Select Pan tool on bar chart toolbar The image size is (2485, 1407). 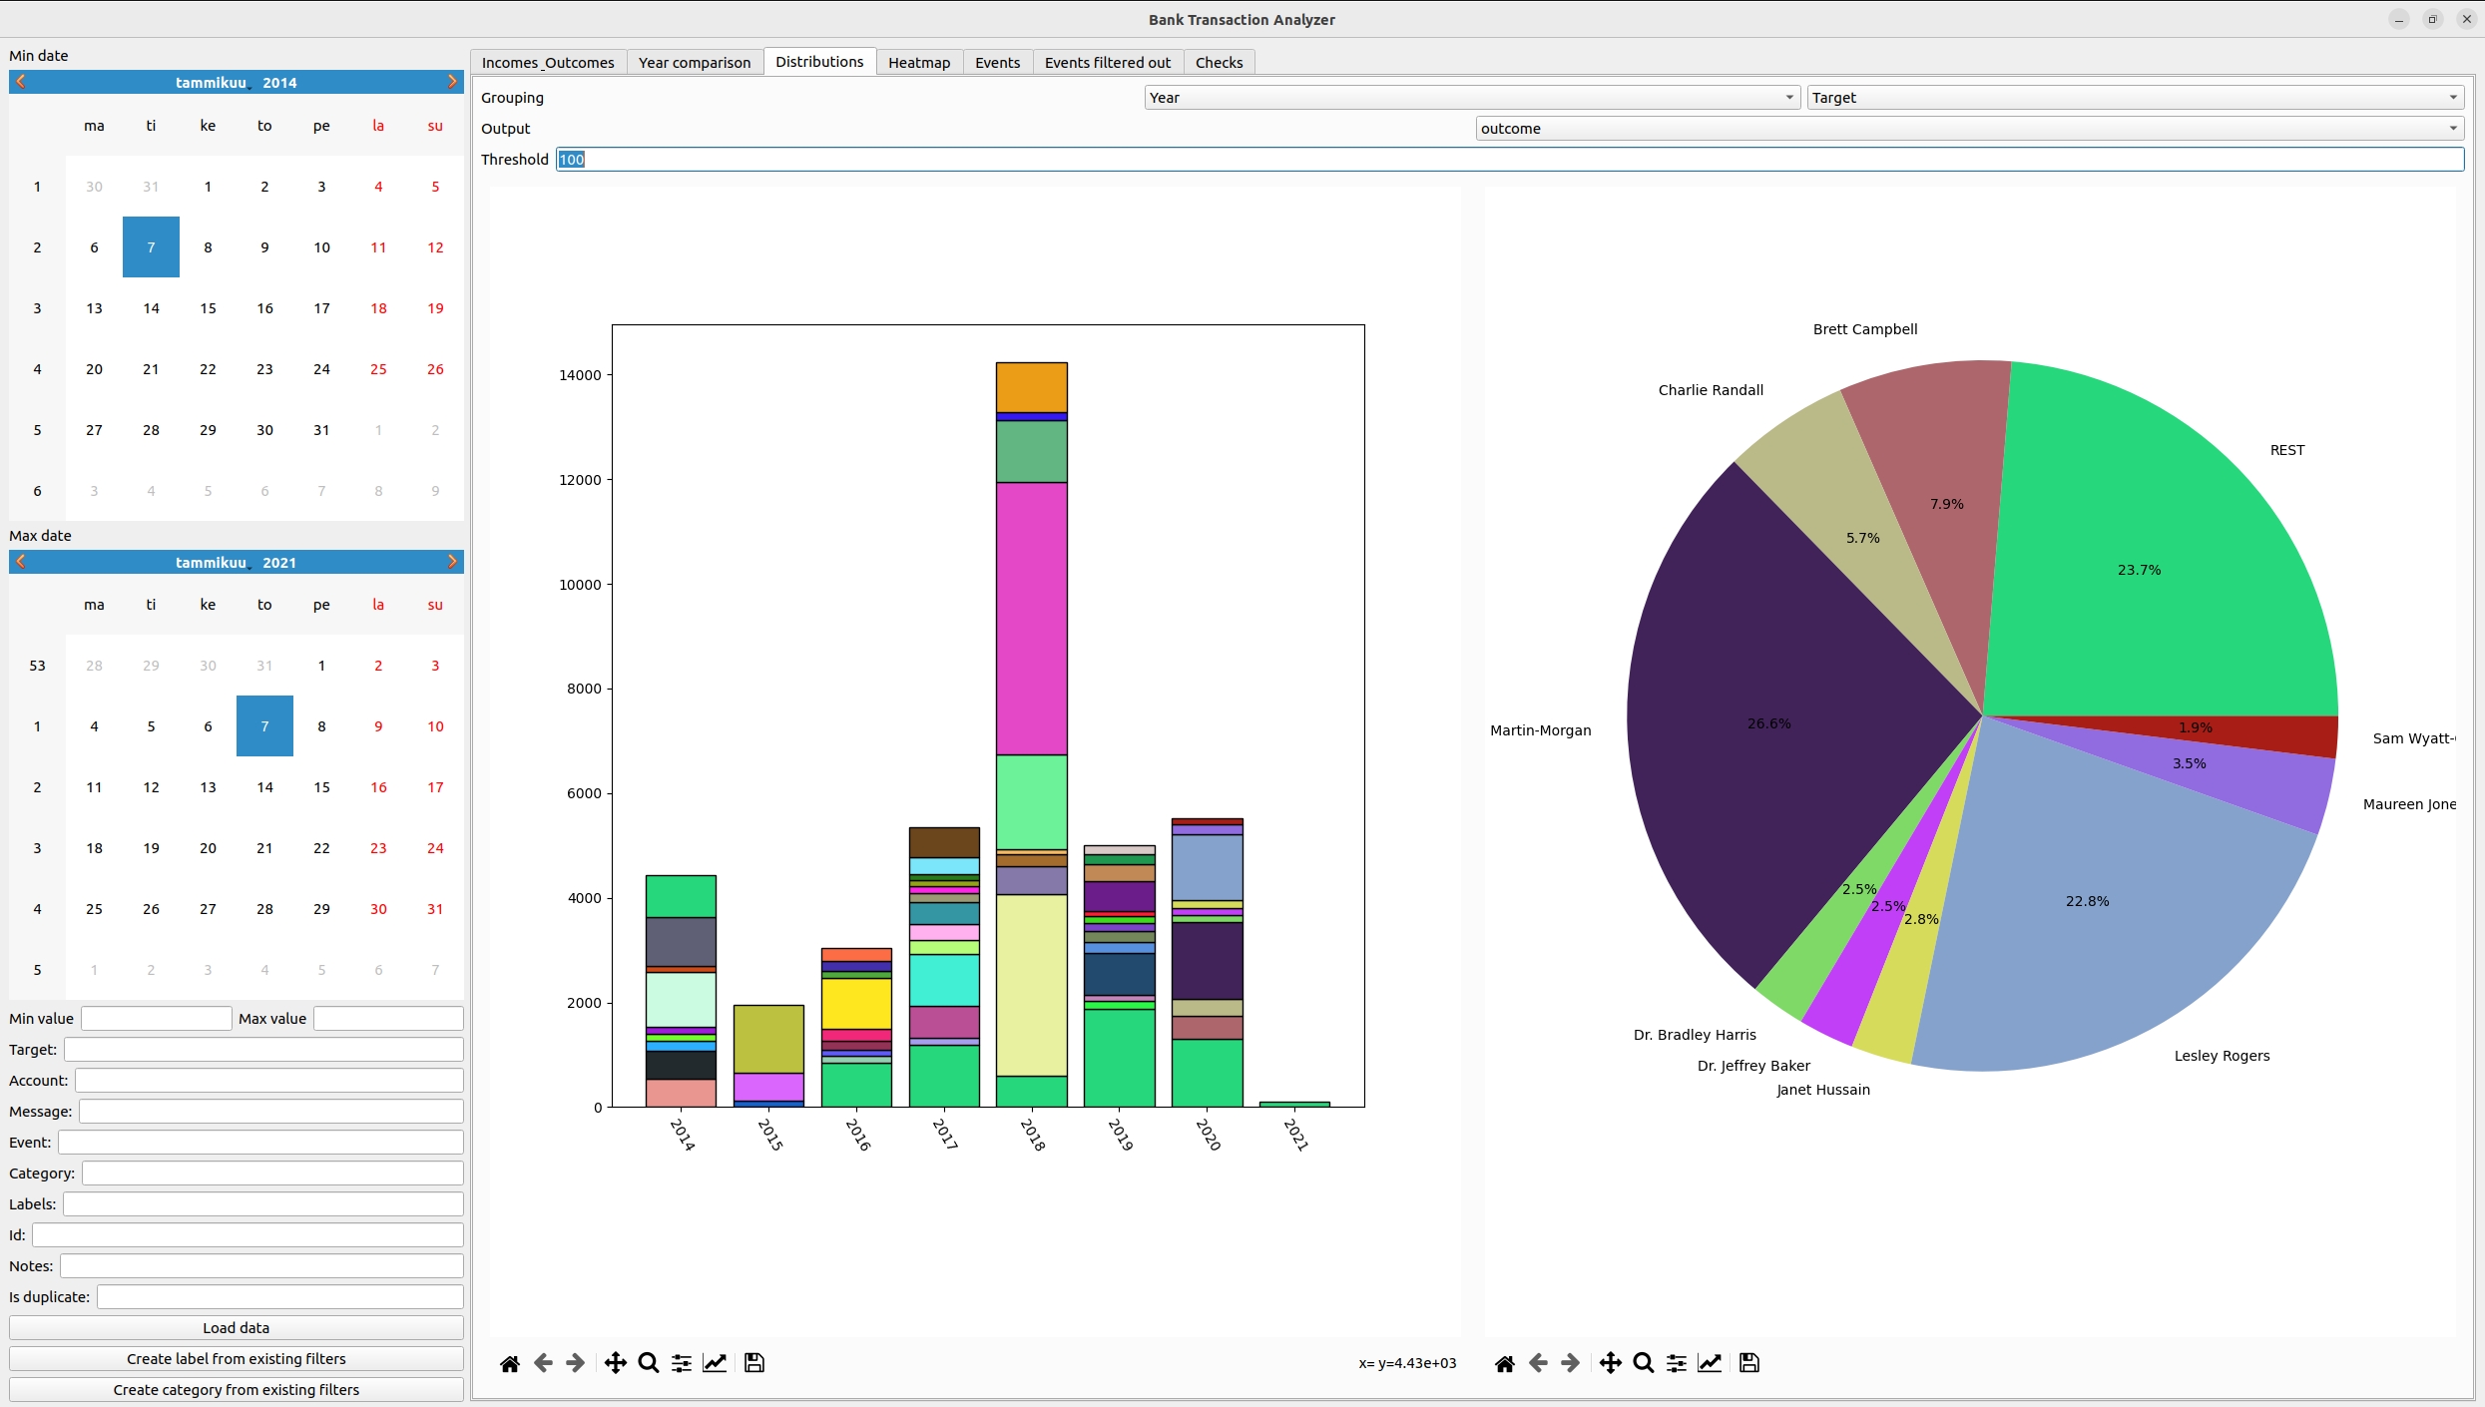[x=615, y=1363]
